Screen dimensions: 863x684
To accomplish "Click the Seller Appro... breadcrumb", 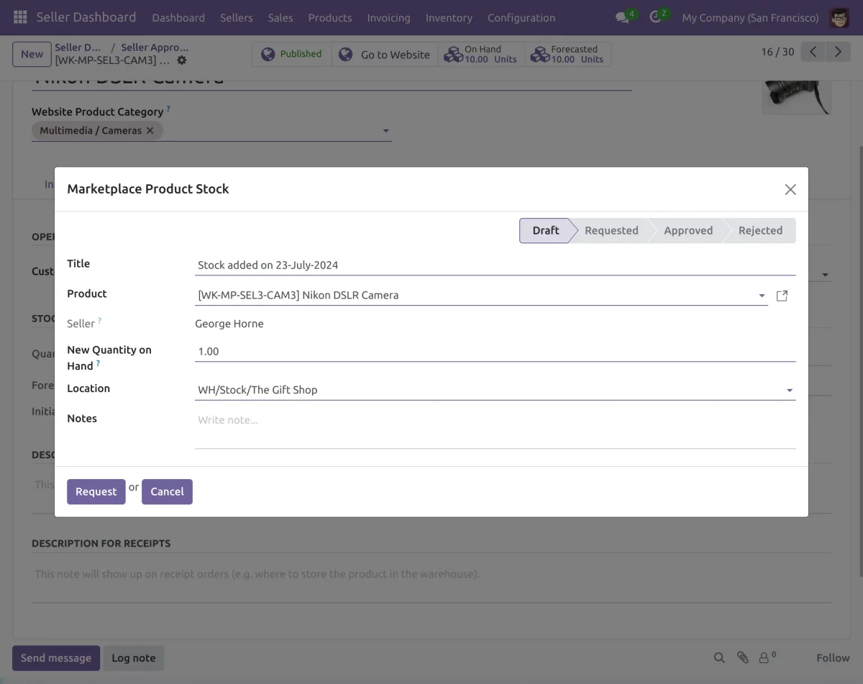I will click(x=155, y=47).
